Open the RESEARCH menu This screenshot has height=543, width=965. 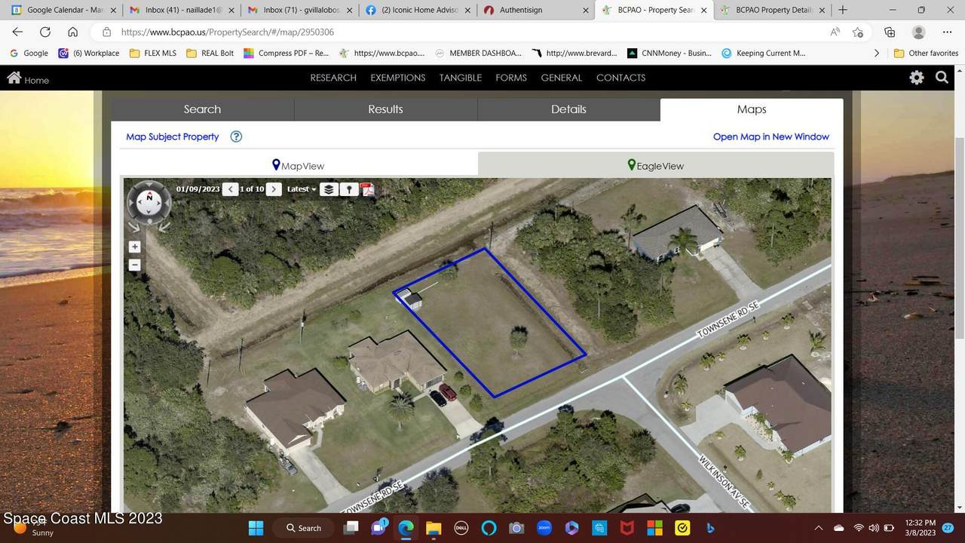[x=333, y=78]
